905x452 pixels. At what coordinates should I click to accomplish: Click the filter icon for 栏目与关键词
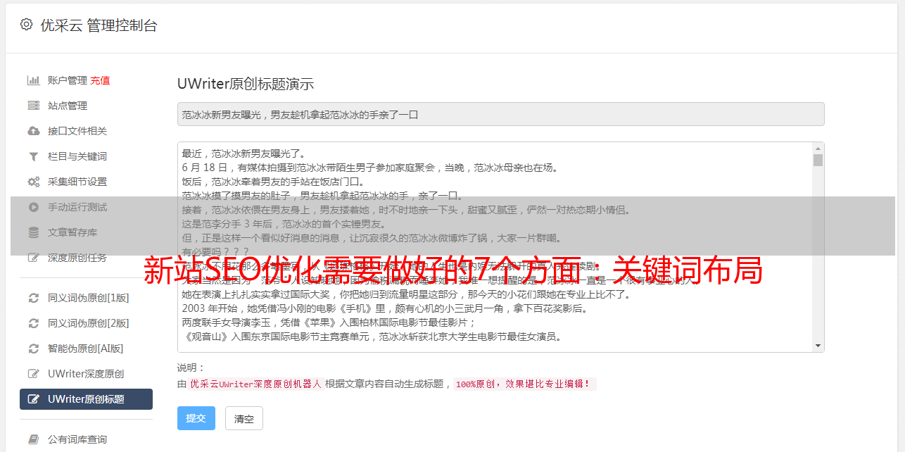[33, 156]
